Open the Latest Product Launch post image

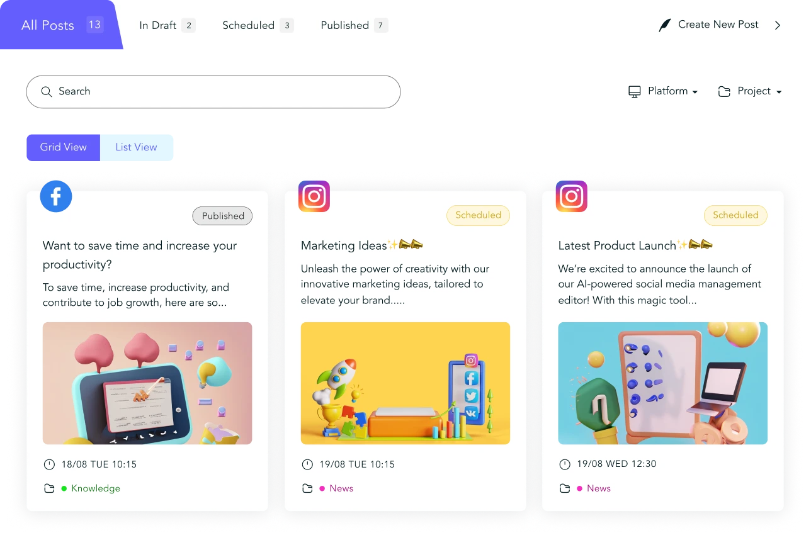662,383
